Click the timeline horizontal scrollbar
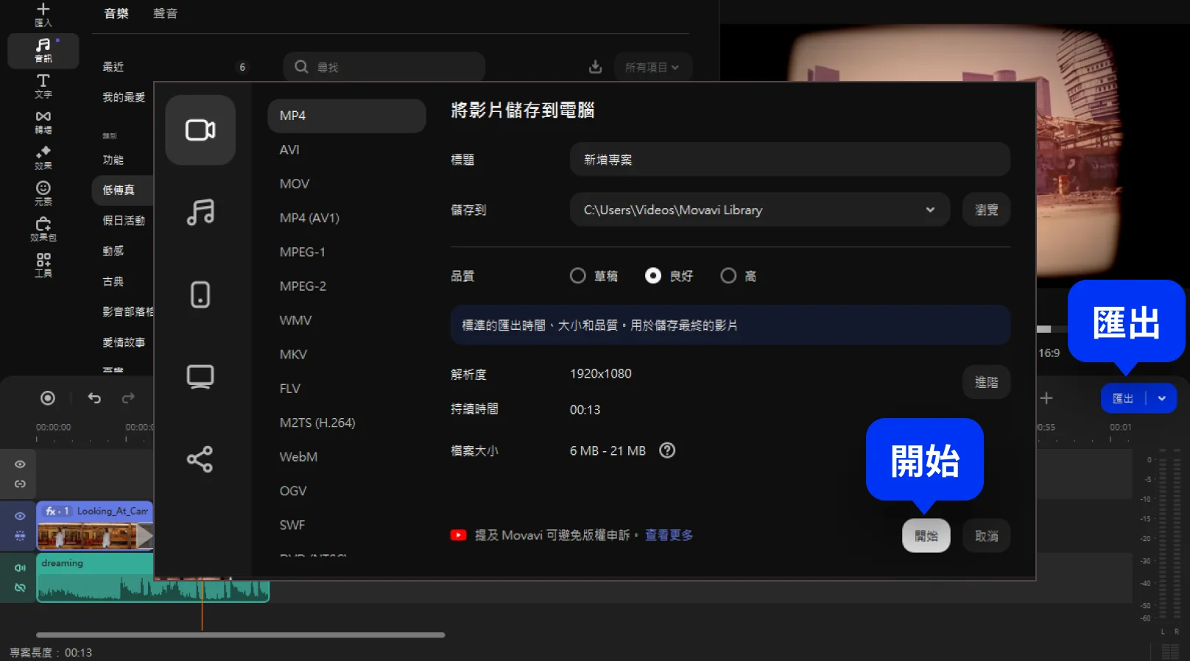 coord(240,635)
